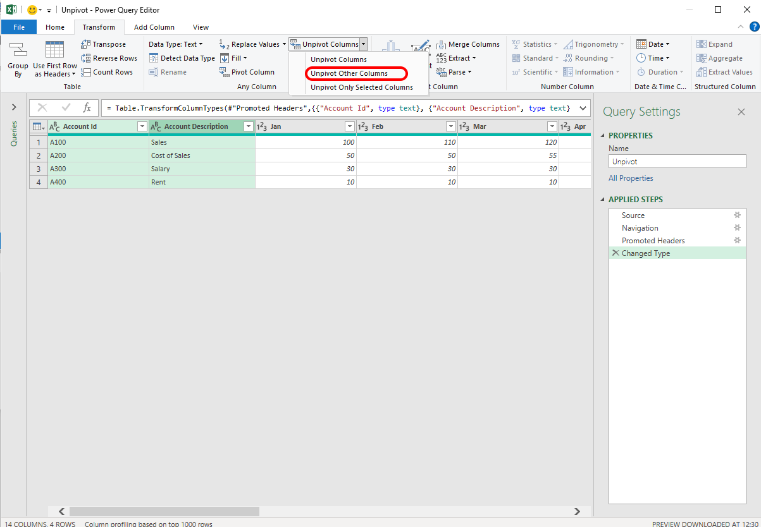
Task: Click the 123 type icon of Jan column
Action: click(x=262, y=126)
